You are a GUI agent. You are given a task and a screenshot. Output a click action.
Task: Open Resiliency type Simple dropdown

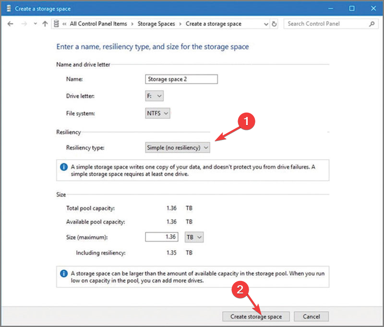click(178, 148)
